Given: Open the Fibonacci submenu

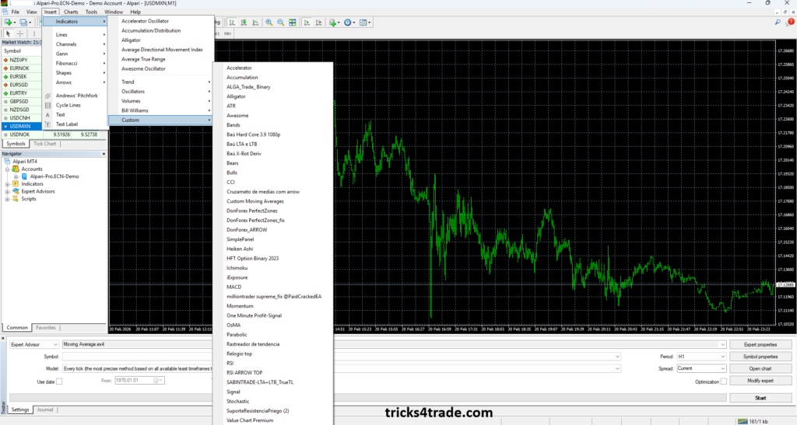Looking at the screenshot, I should (75, 64).
